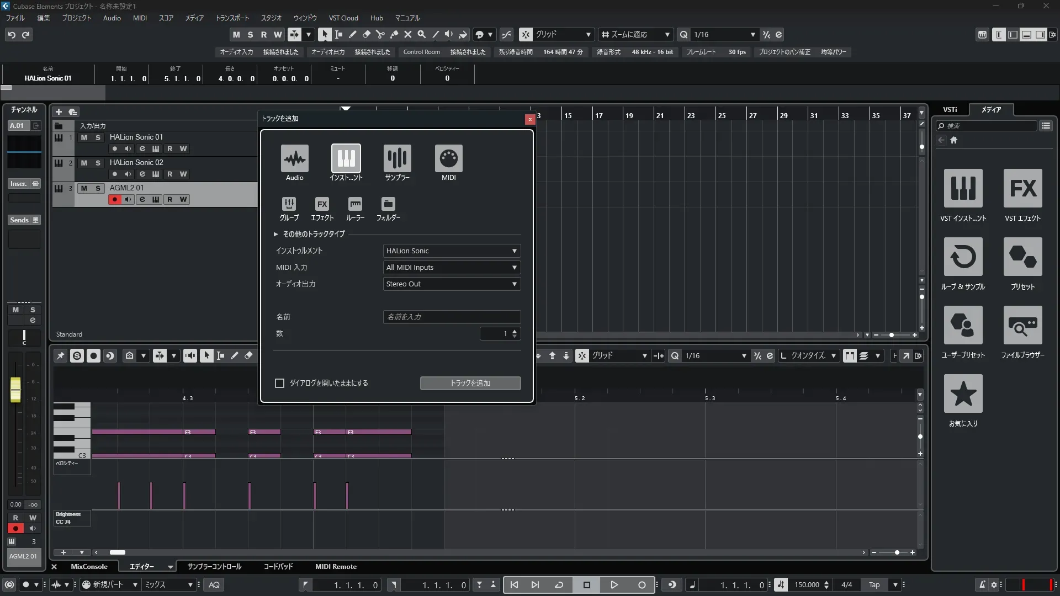Screen dimensions: 1060x596
Task: Switch to the VSTi tab
Action: click(950, 110)
